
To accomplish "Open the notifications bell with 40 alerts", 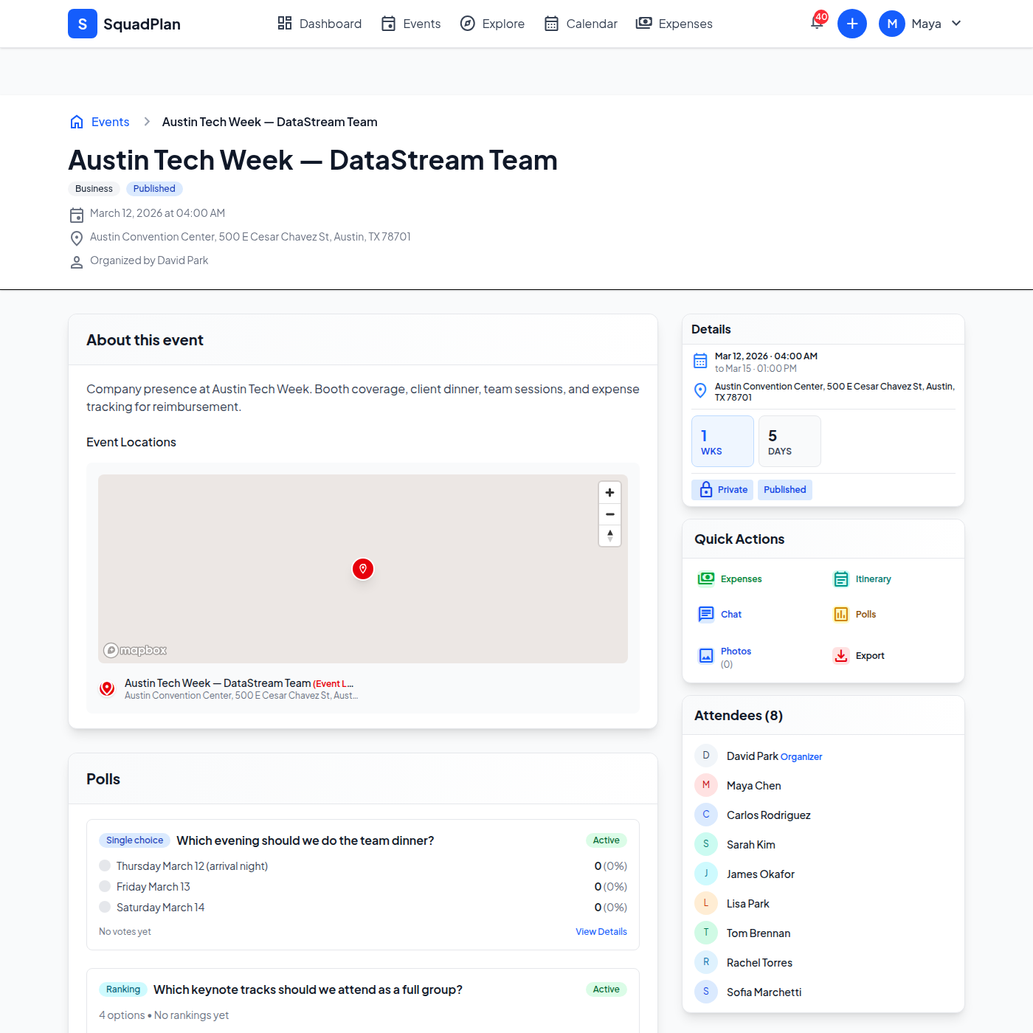I will click(817, 23).
